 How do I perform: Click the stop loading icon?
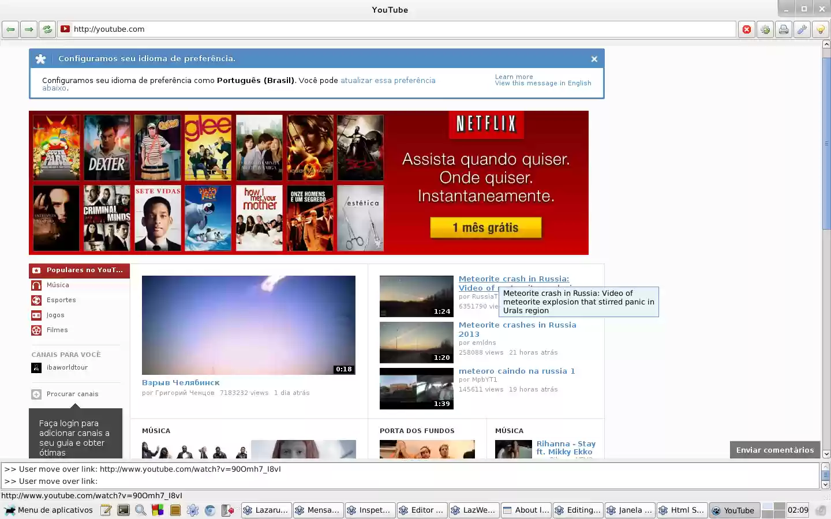coord(746,29)
